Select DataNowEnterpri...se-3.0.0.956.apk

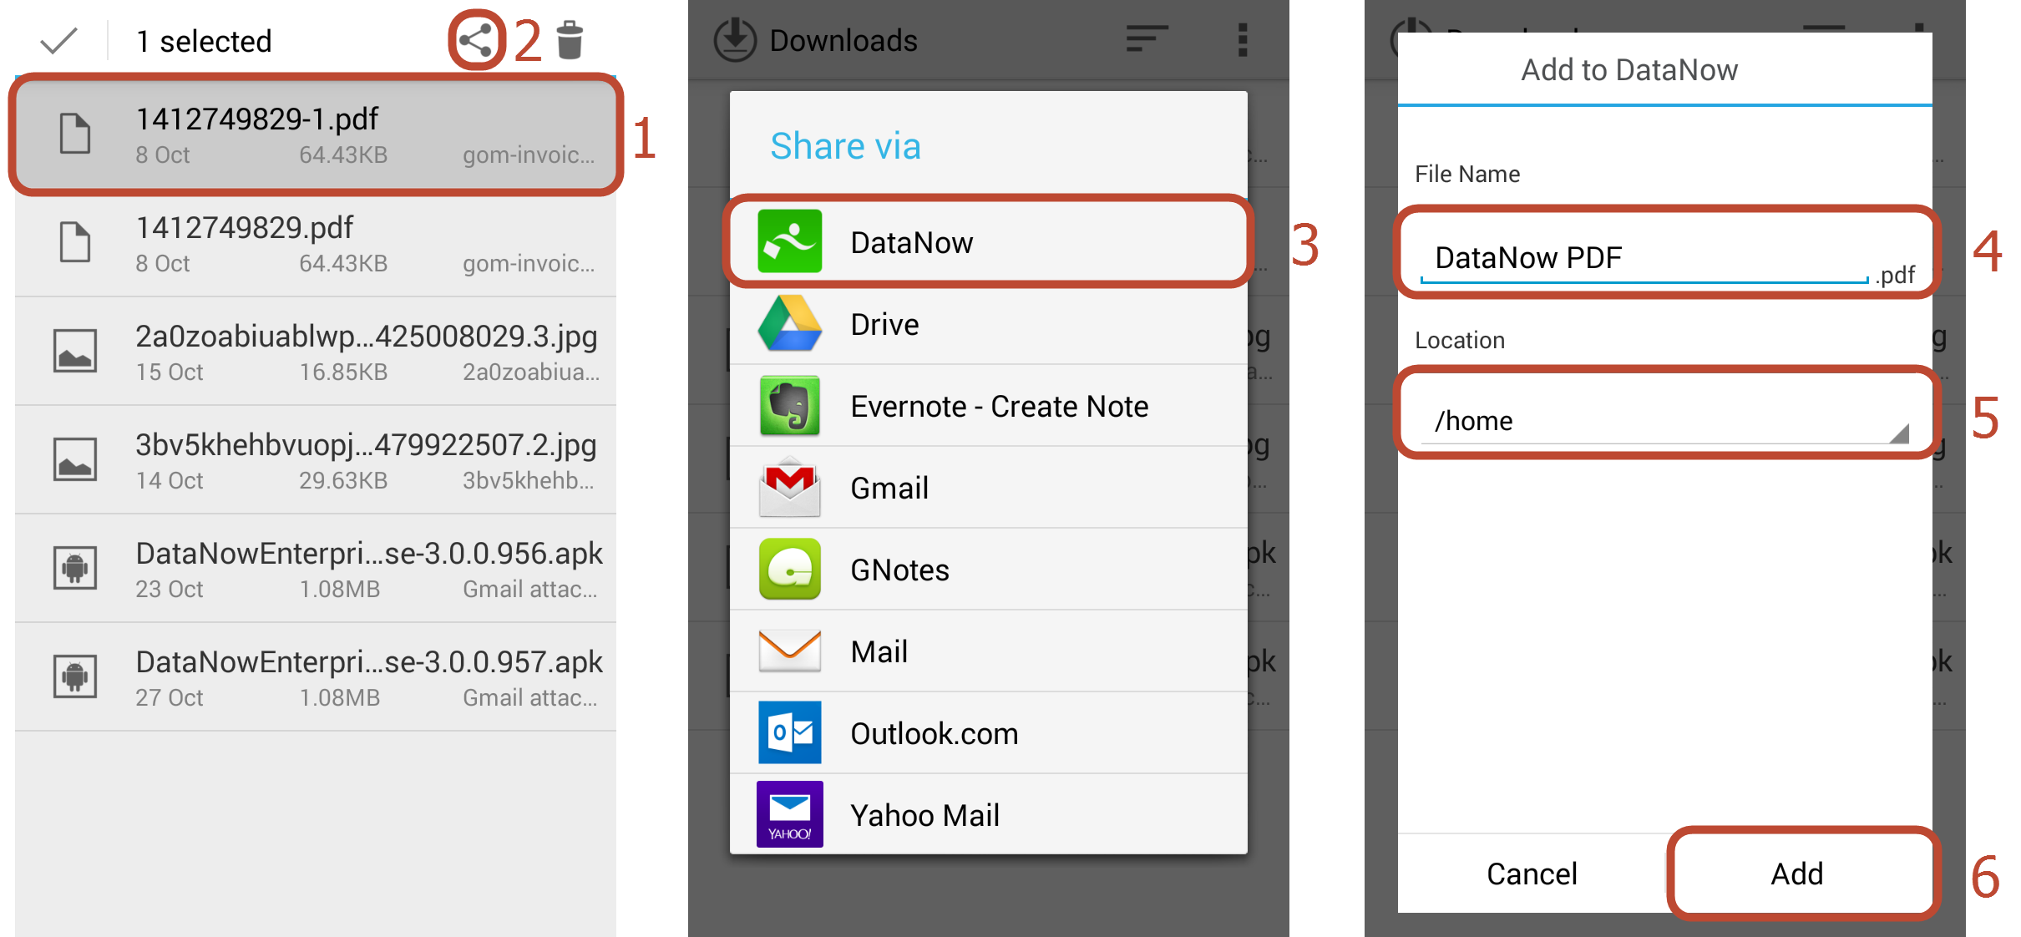click(316, 568)
